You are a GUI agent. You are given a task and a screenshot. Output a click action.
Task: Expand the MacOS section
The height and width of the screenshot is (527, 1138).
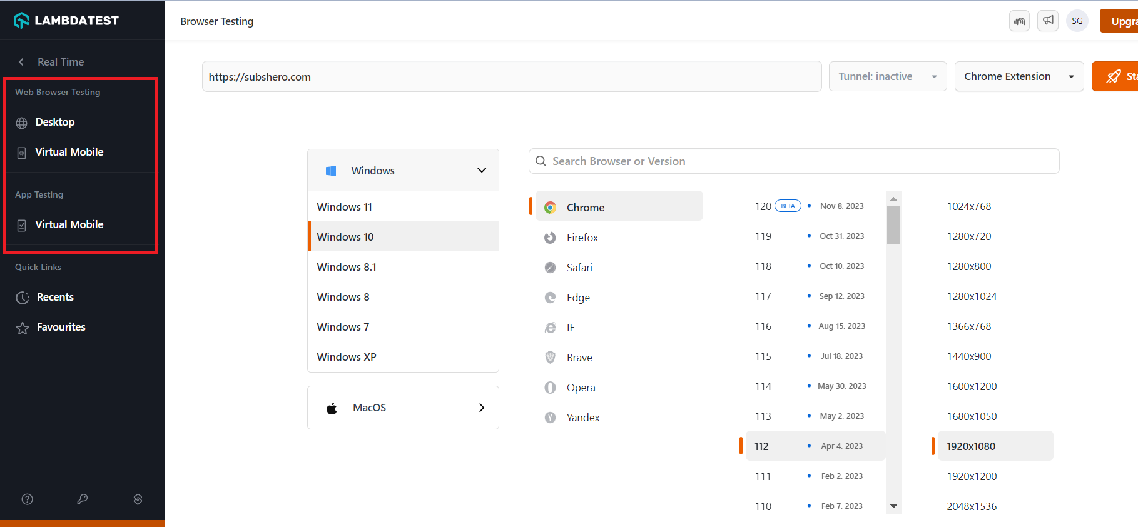click(403, 408)
